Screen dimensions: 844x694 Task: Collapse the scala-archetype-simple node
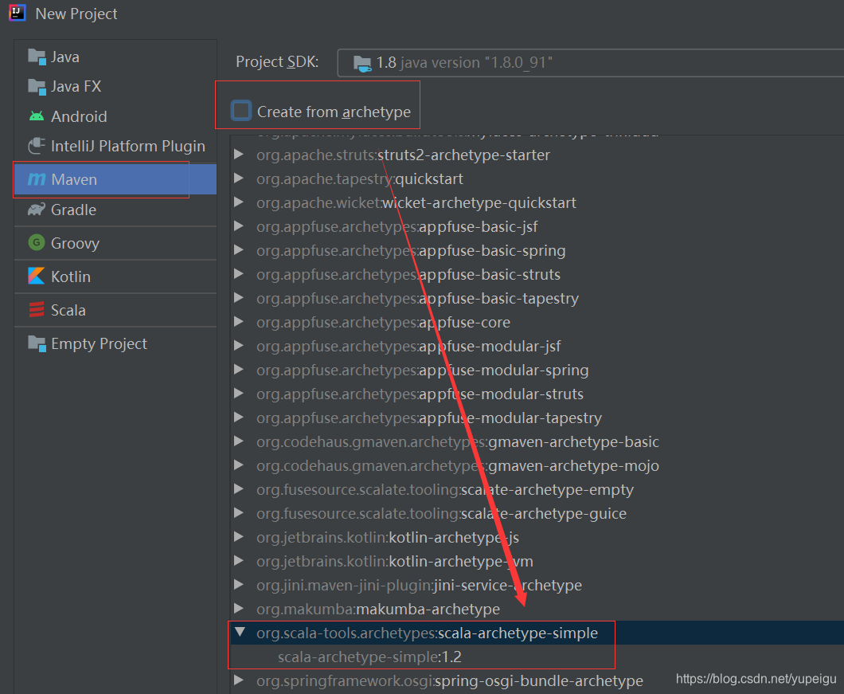240,632
